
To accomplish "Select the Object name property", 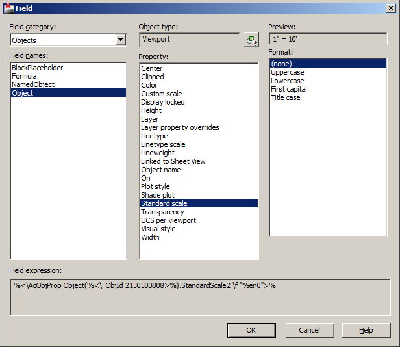I will point(199,170).
